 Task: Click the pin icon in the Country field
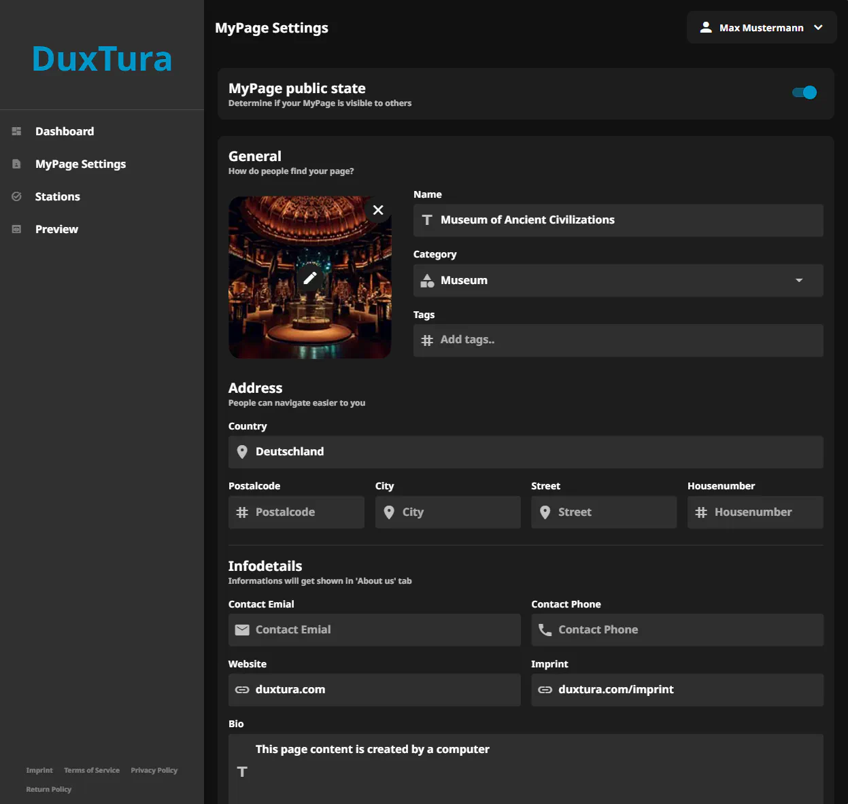[x=242, y=451]
